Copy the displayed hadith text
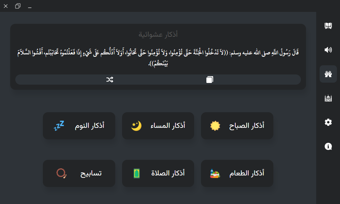340x204 pixels. pyautogui.click(x=210, y=80)
